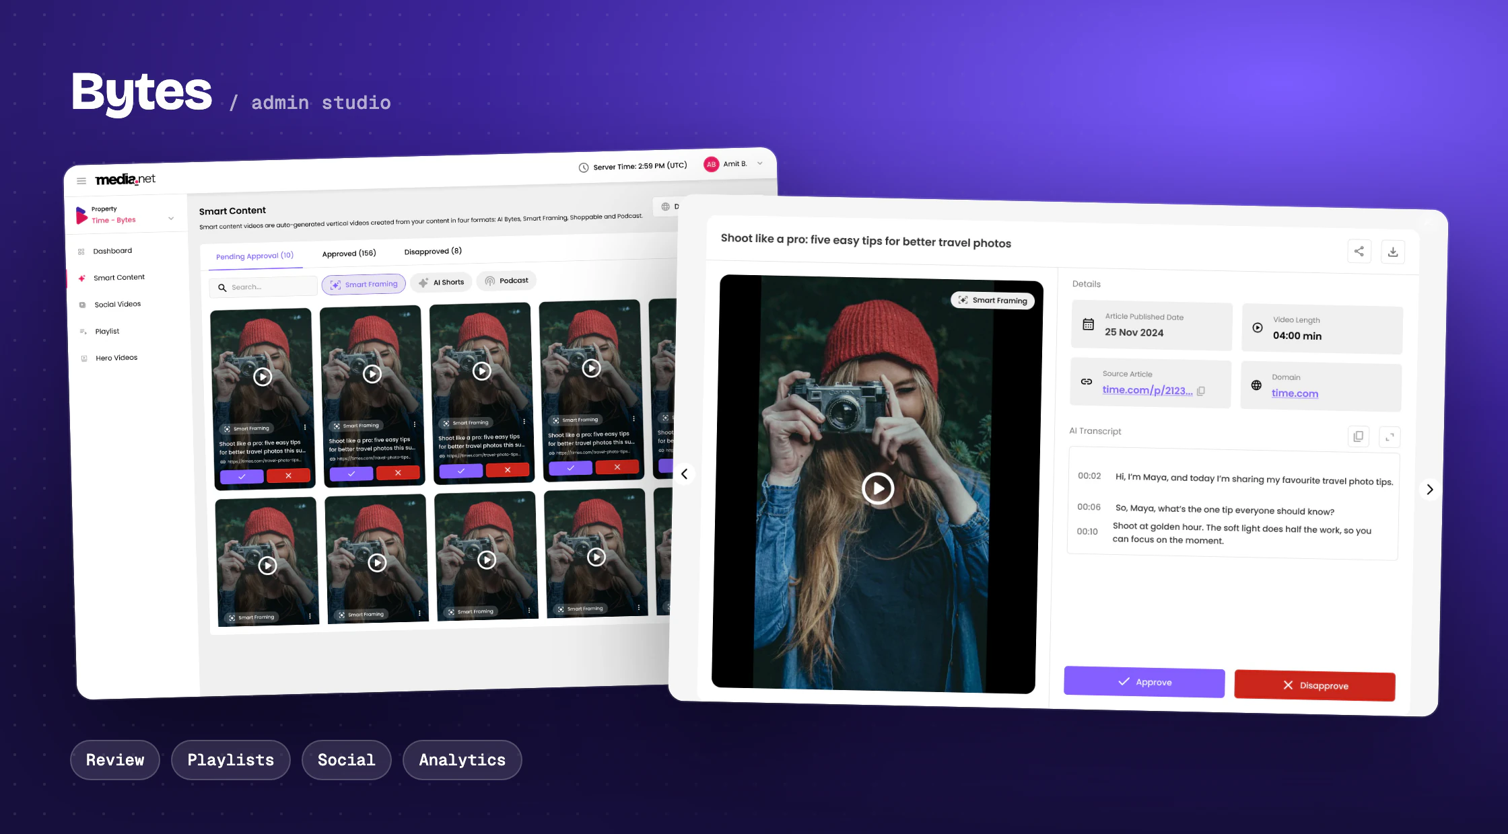
Task: Switch to the Approved (156) tab
Action: 349,254
